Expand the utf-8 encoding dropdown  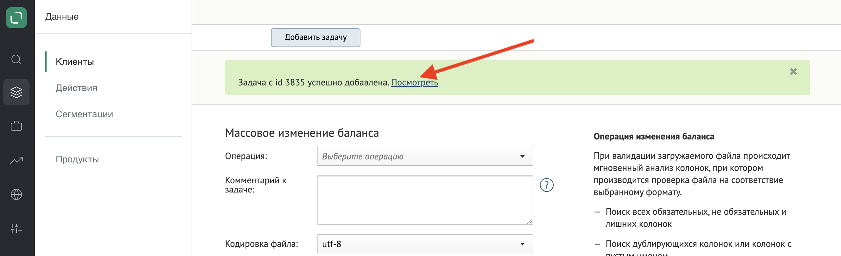[x=425, y=244]
